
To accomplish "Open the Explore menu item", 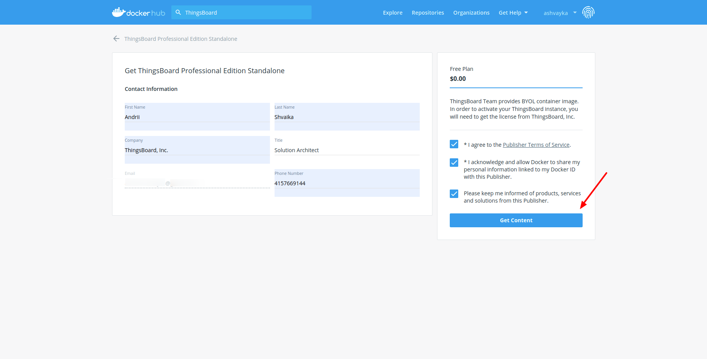I will (392, 13).
